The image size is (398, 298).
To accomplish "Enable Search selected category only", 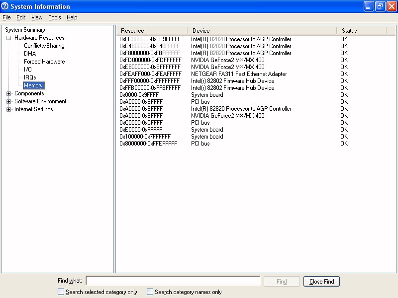I will (61, 292).
